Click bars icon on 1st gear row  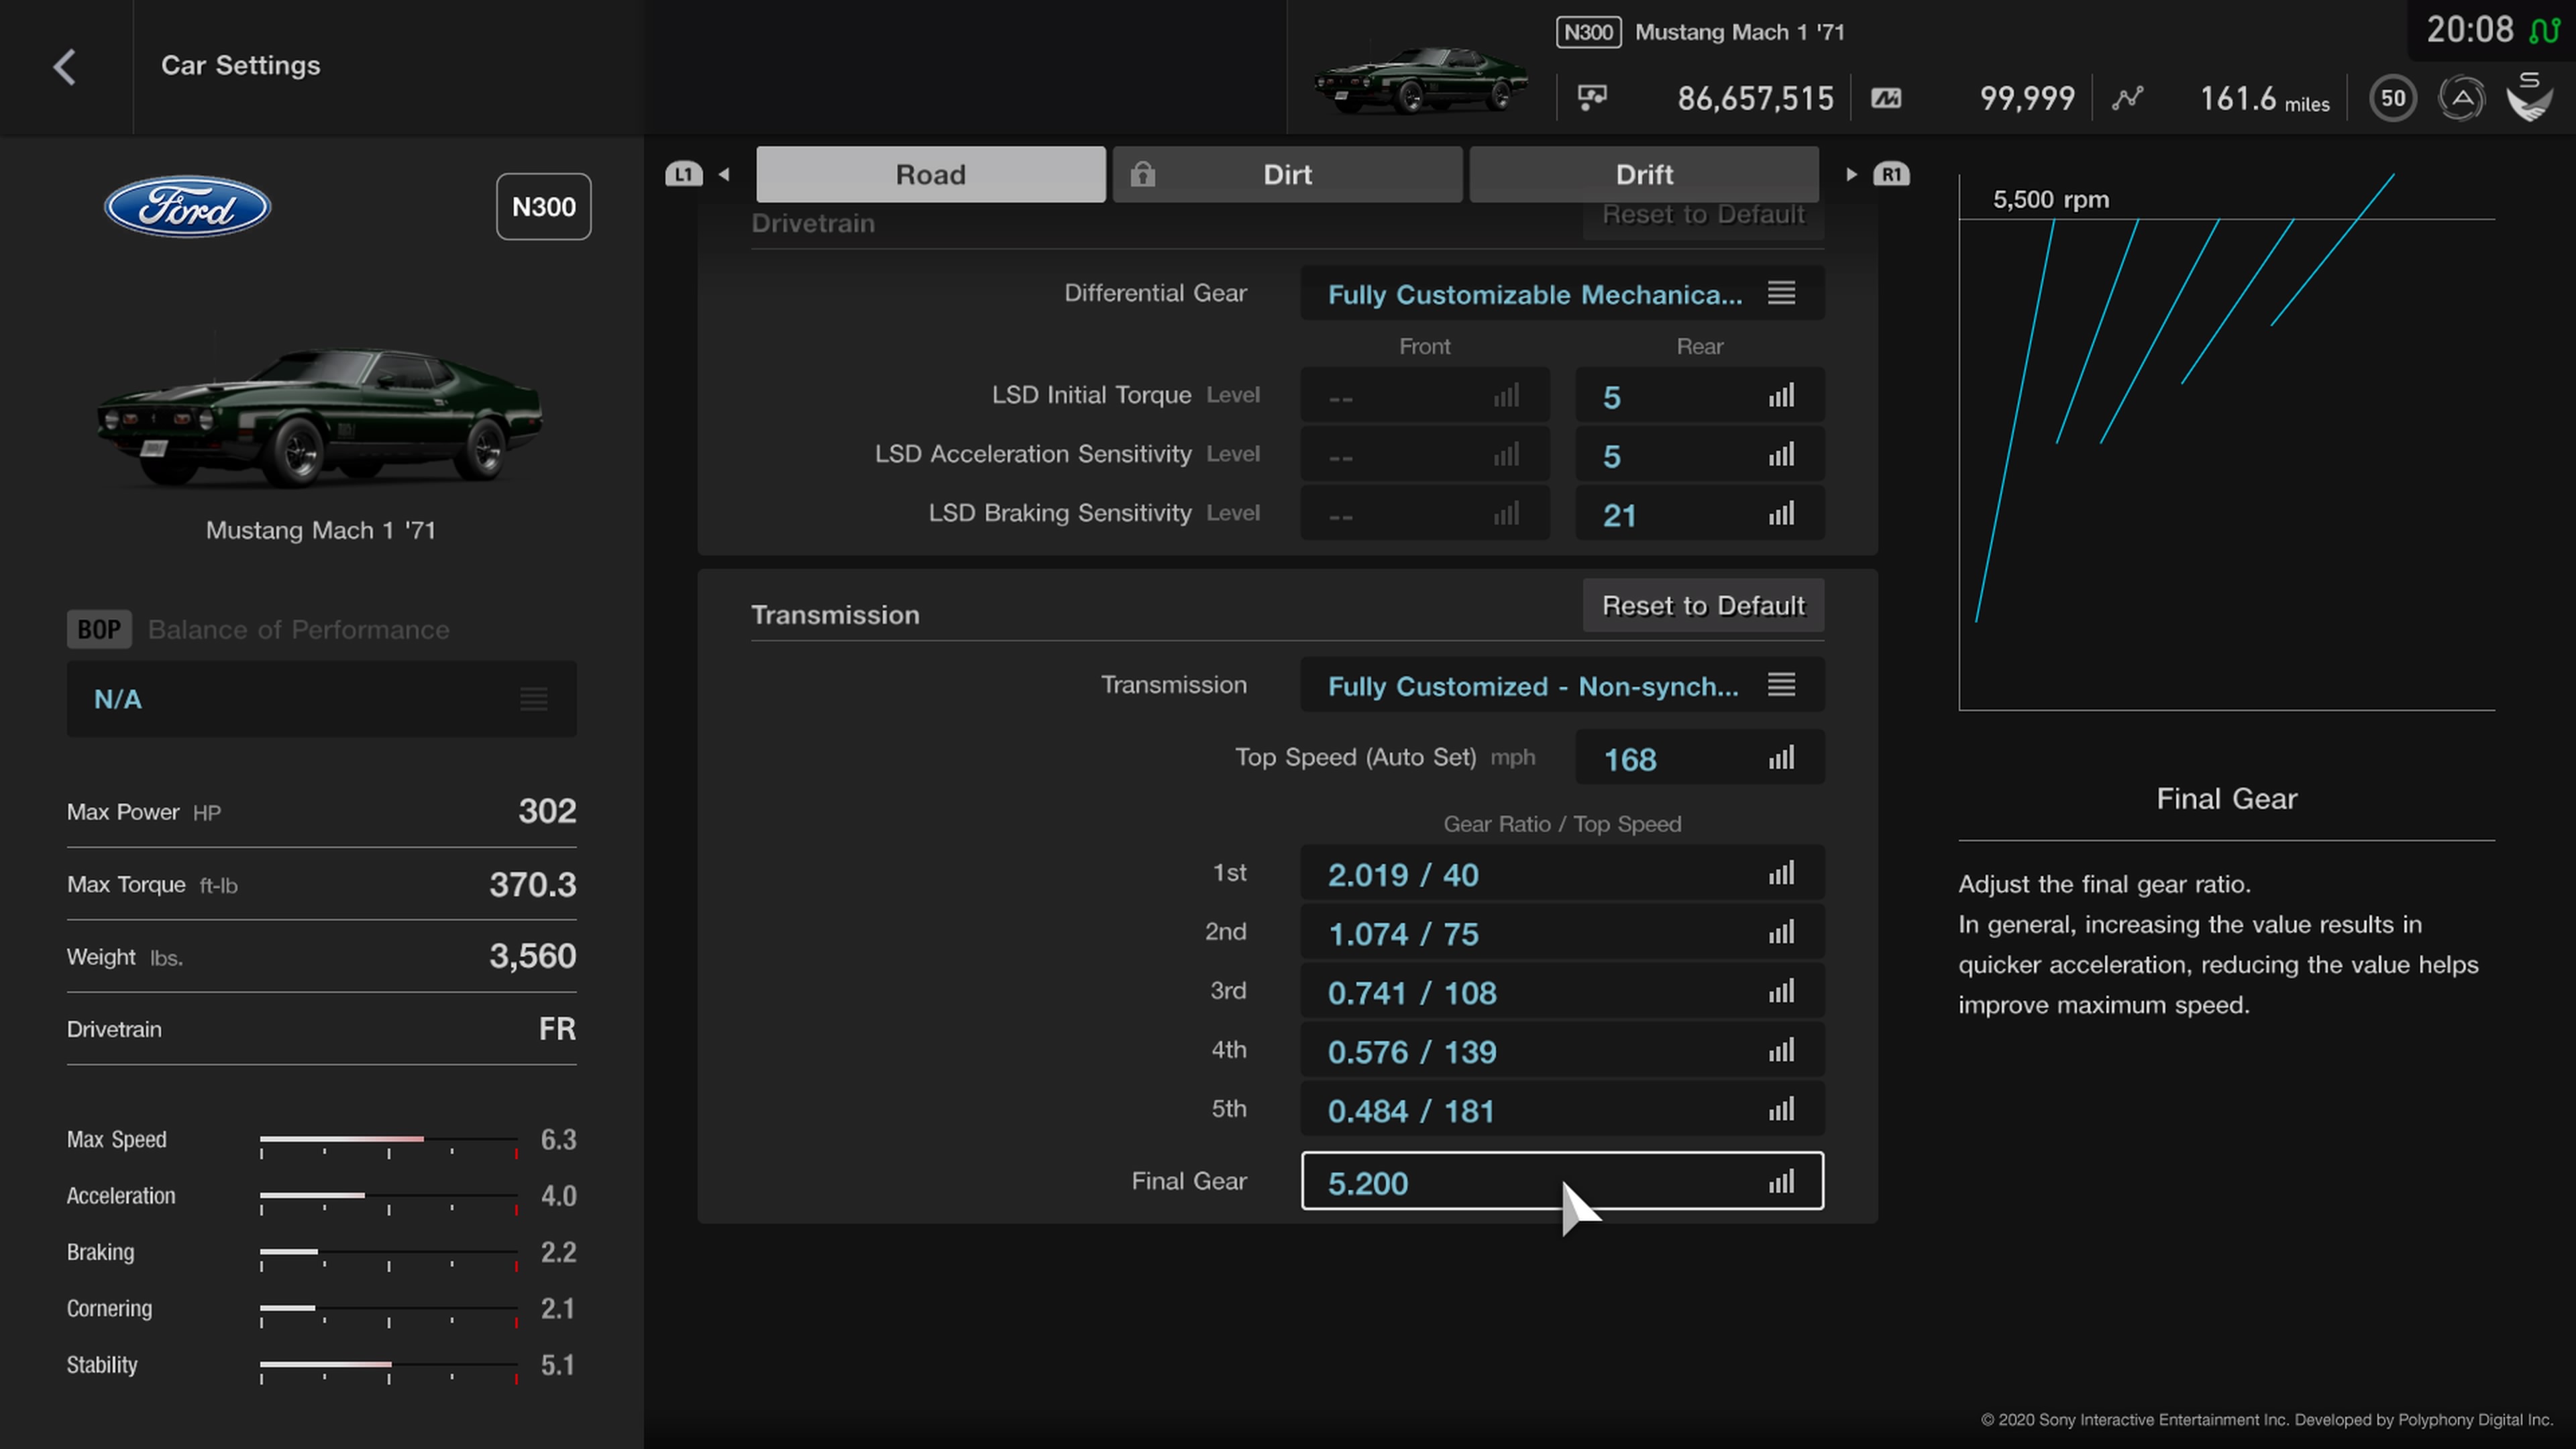tap(1781, 873)
